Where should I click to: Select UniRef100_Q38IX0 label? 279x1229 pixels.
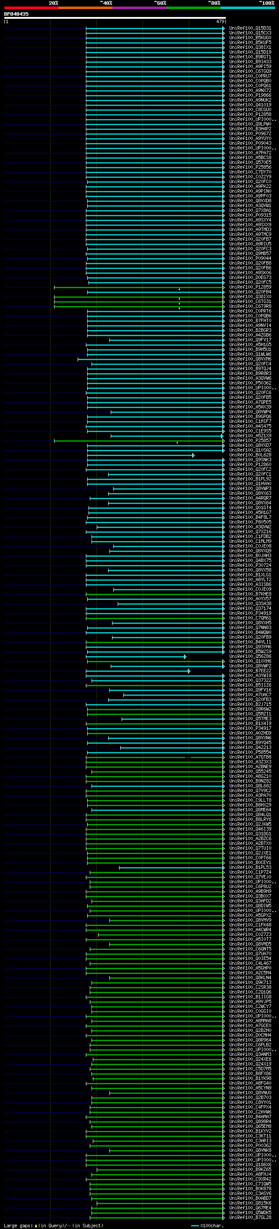(250, 297)
